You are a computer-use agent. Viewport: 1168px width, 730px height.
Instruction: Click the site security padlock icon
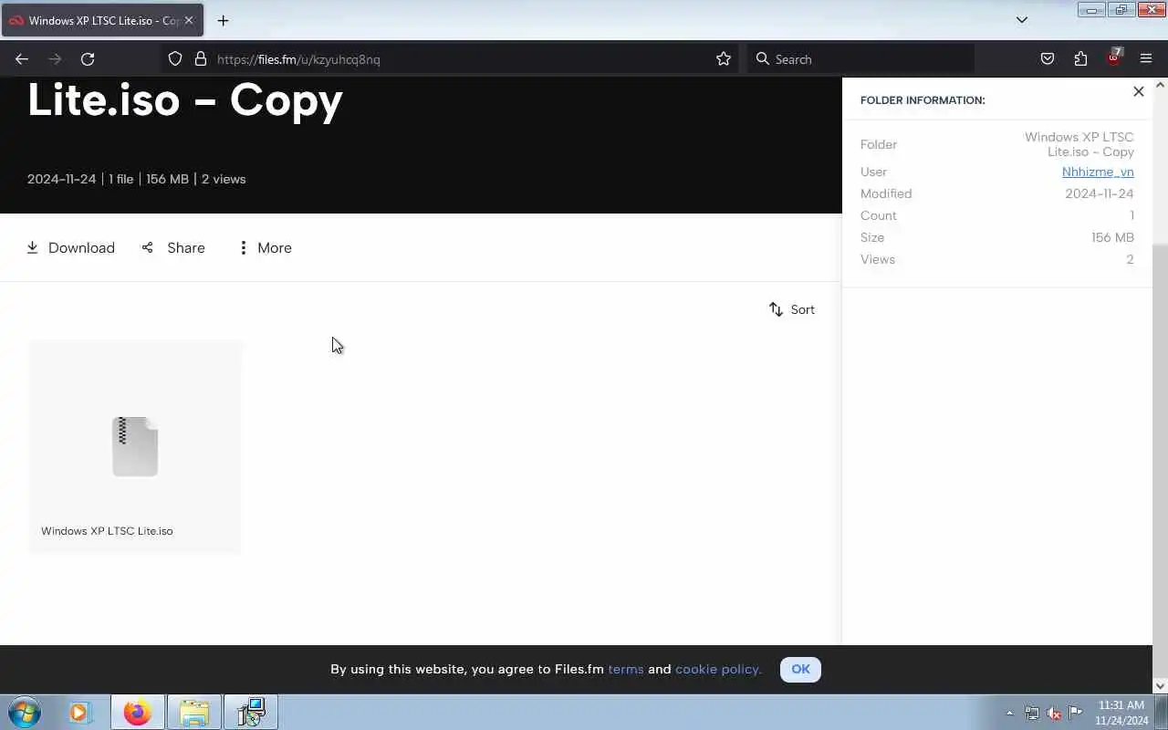coord(201,59)
